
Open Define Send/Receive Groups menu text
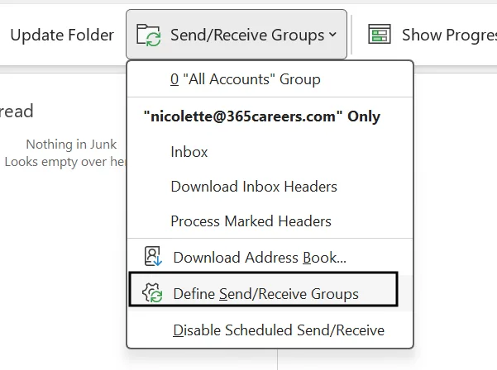(265, 294)
